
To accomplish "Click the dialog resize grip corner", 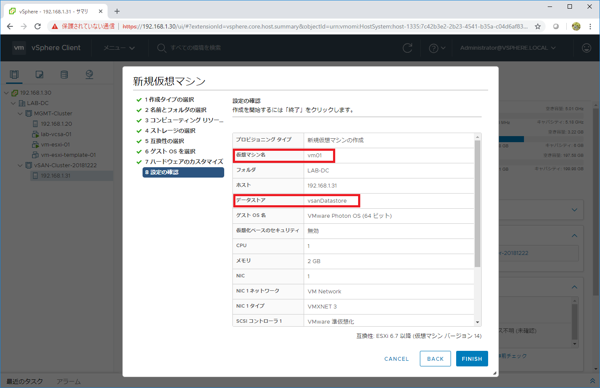I will pos(495,373).
